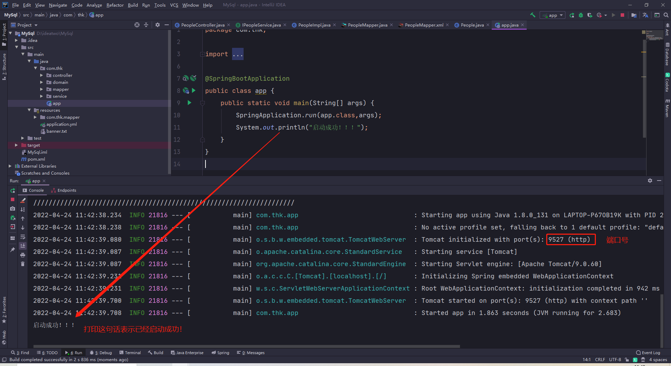Expand External Libraries node
The width and height of the screenshot is (671, 366).
(x=10, y=166)
